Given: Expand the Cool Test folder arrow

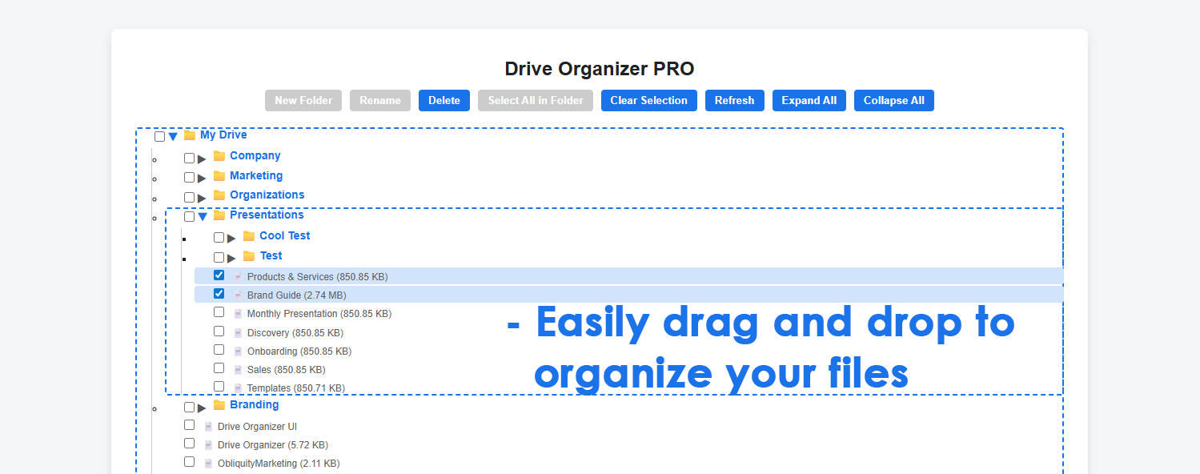Looking at the screenshot, I should coord(231,238).
